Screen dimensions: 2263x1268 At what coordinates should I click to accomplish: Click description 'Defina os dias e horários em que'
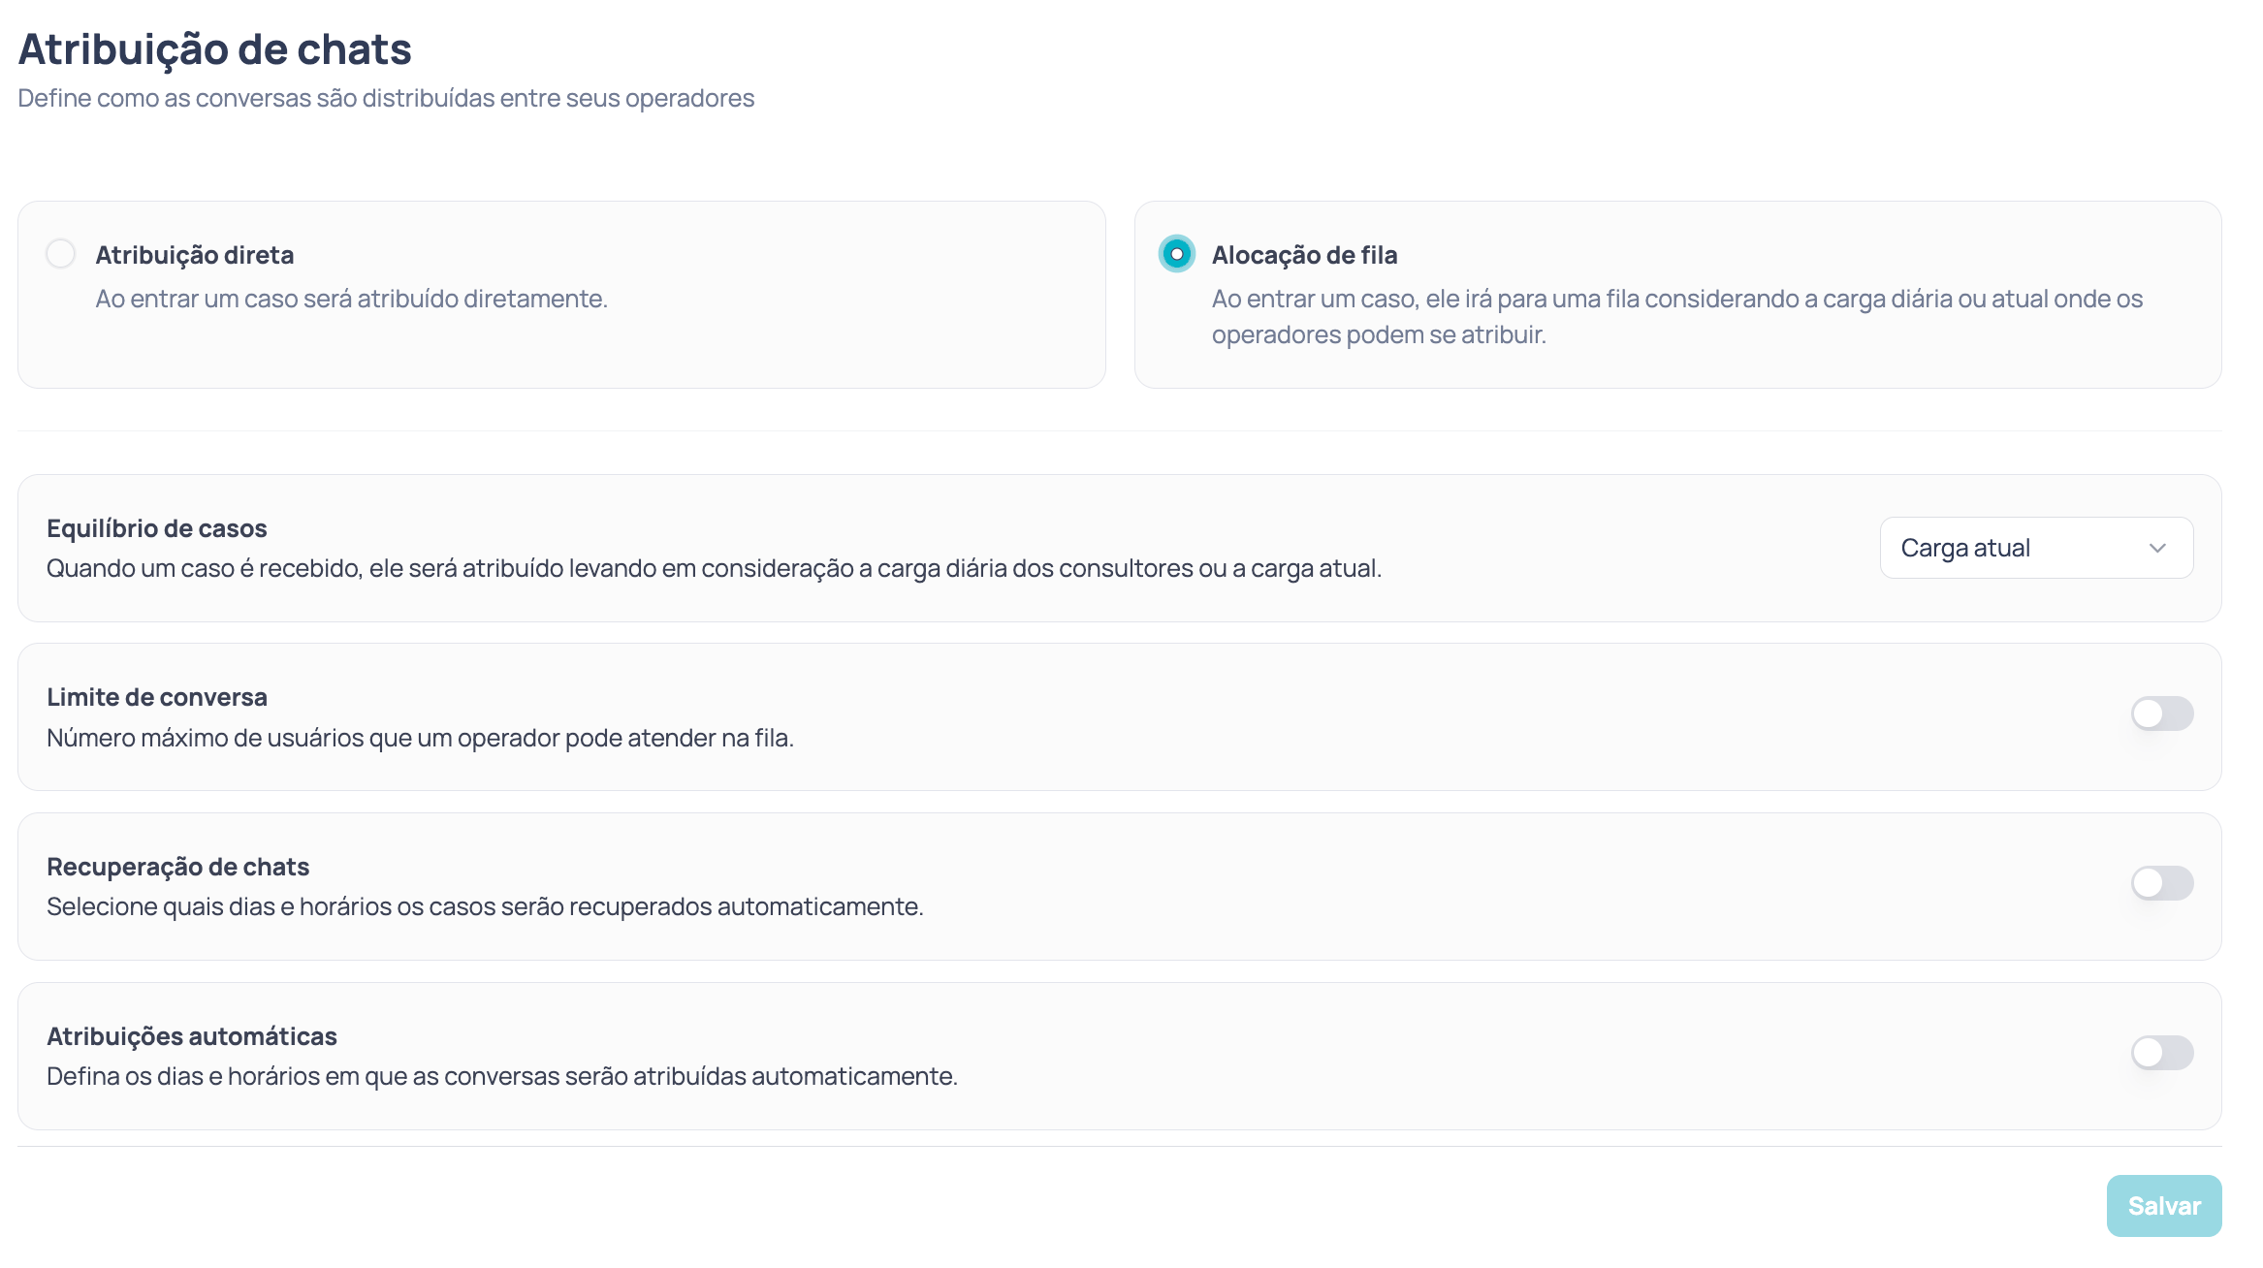tap(228, 1076)
